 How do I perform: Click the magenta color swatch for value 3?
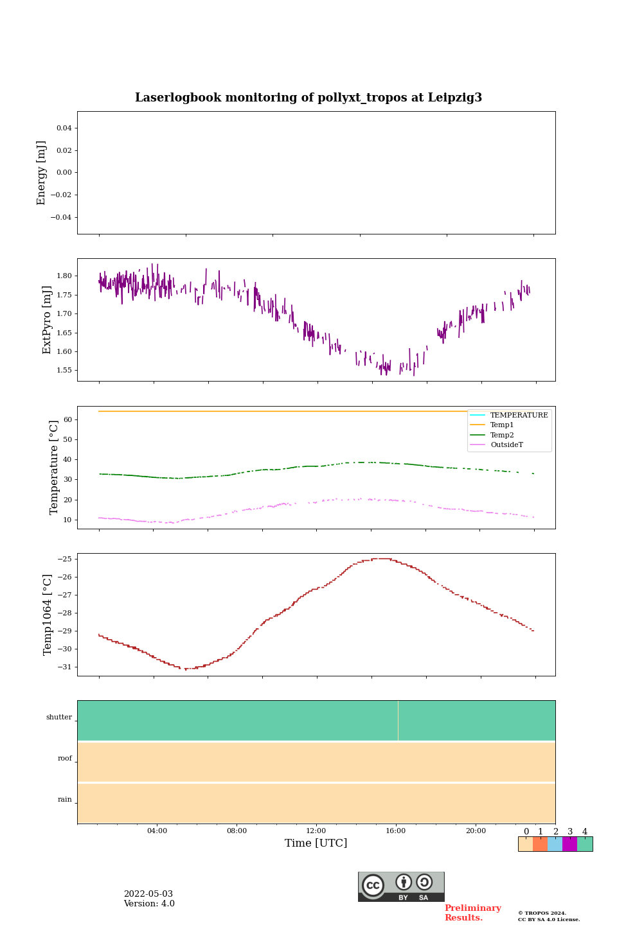570,844
